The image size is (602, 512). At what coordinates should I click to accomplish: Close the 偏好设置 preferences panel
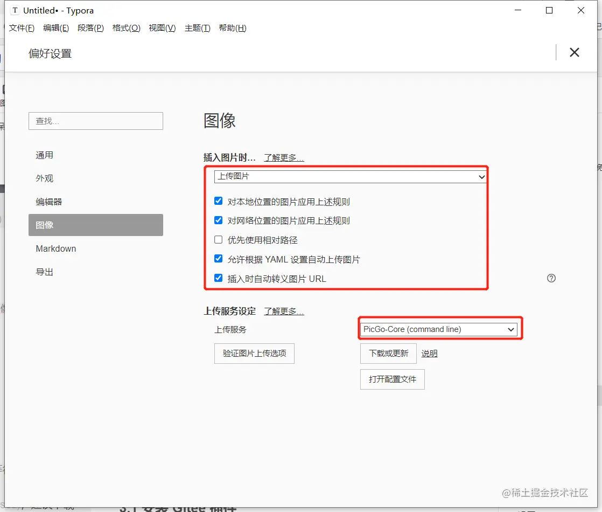click(x=574, y=52)
